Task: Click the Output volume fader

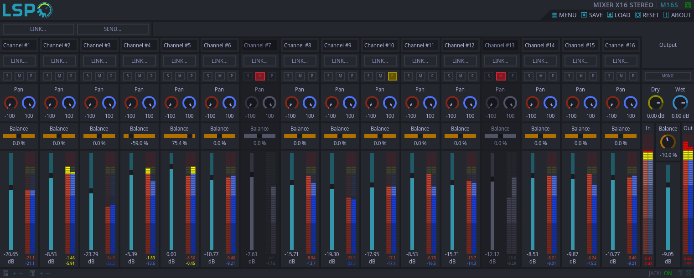Action: pos(668,207)
